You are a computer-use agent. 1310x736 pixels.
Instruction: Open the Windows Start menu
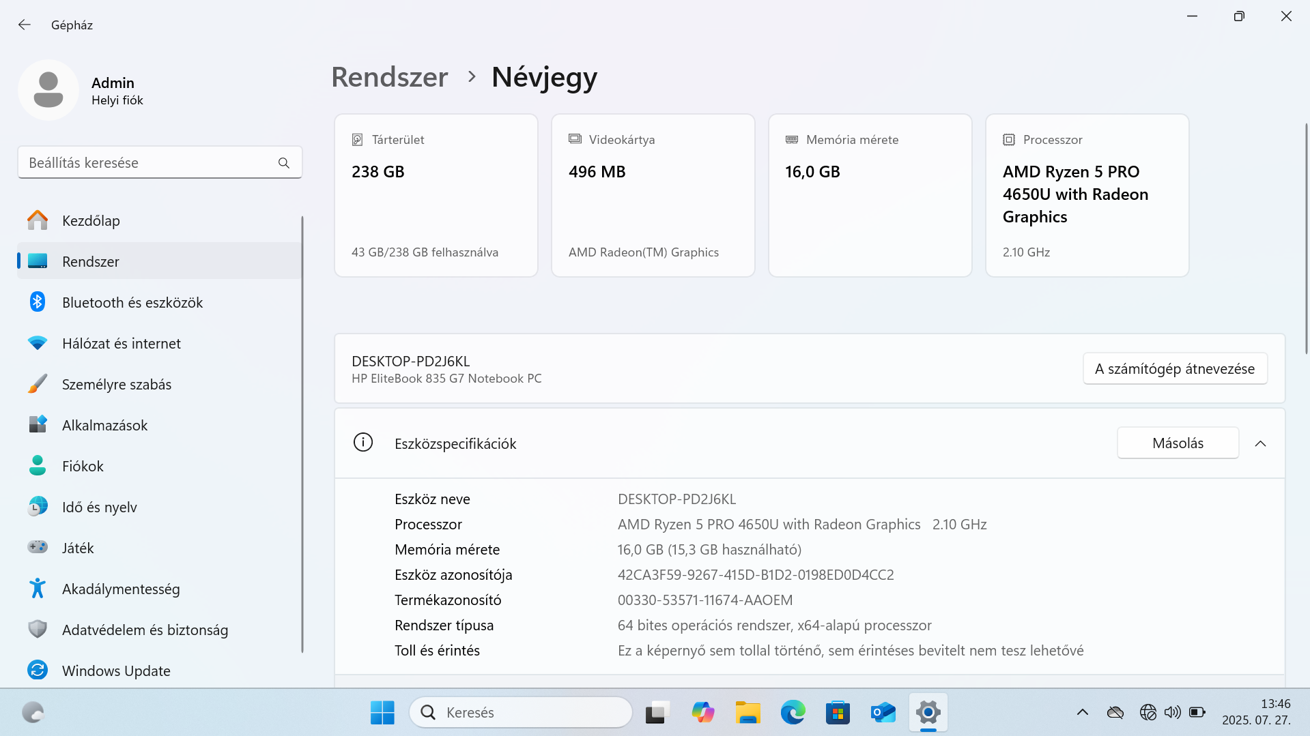coord(382,713)
